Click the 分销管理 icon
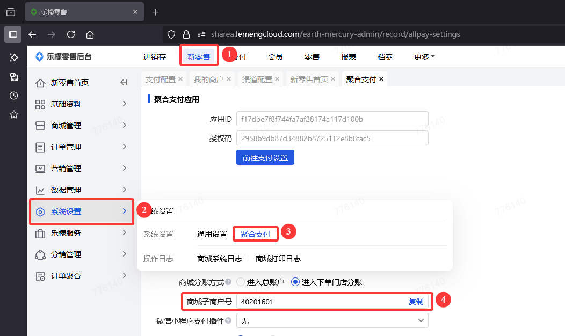The height and width of the screenshot is (336, 565). point(40,254)
